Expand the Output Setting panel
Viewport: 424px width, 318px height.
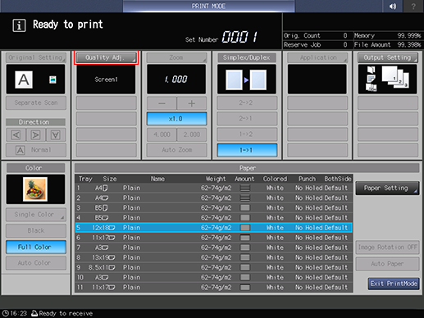[x=388, y=57]
